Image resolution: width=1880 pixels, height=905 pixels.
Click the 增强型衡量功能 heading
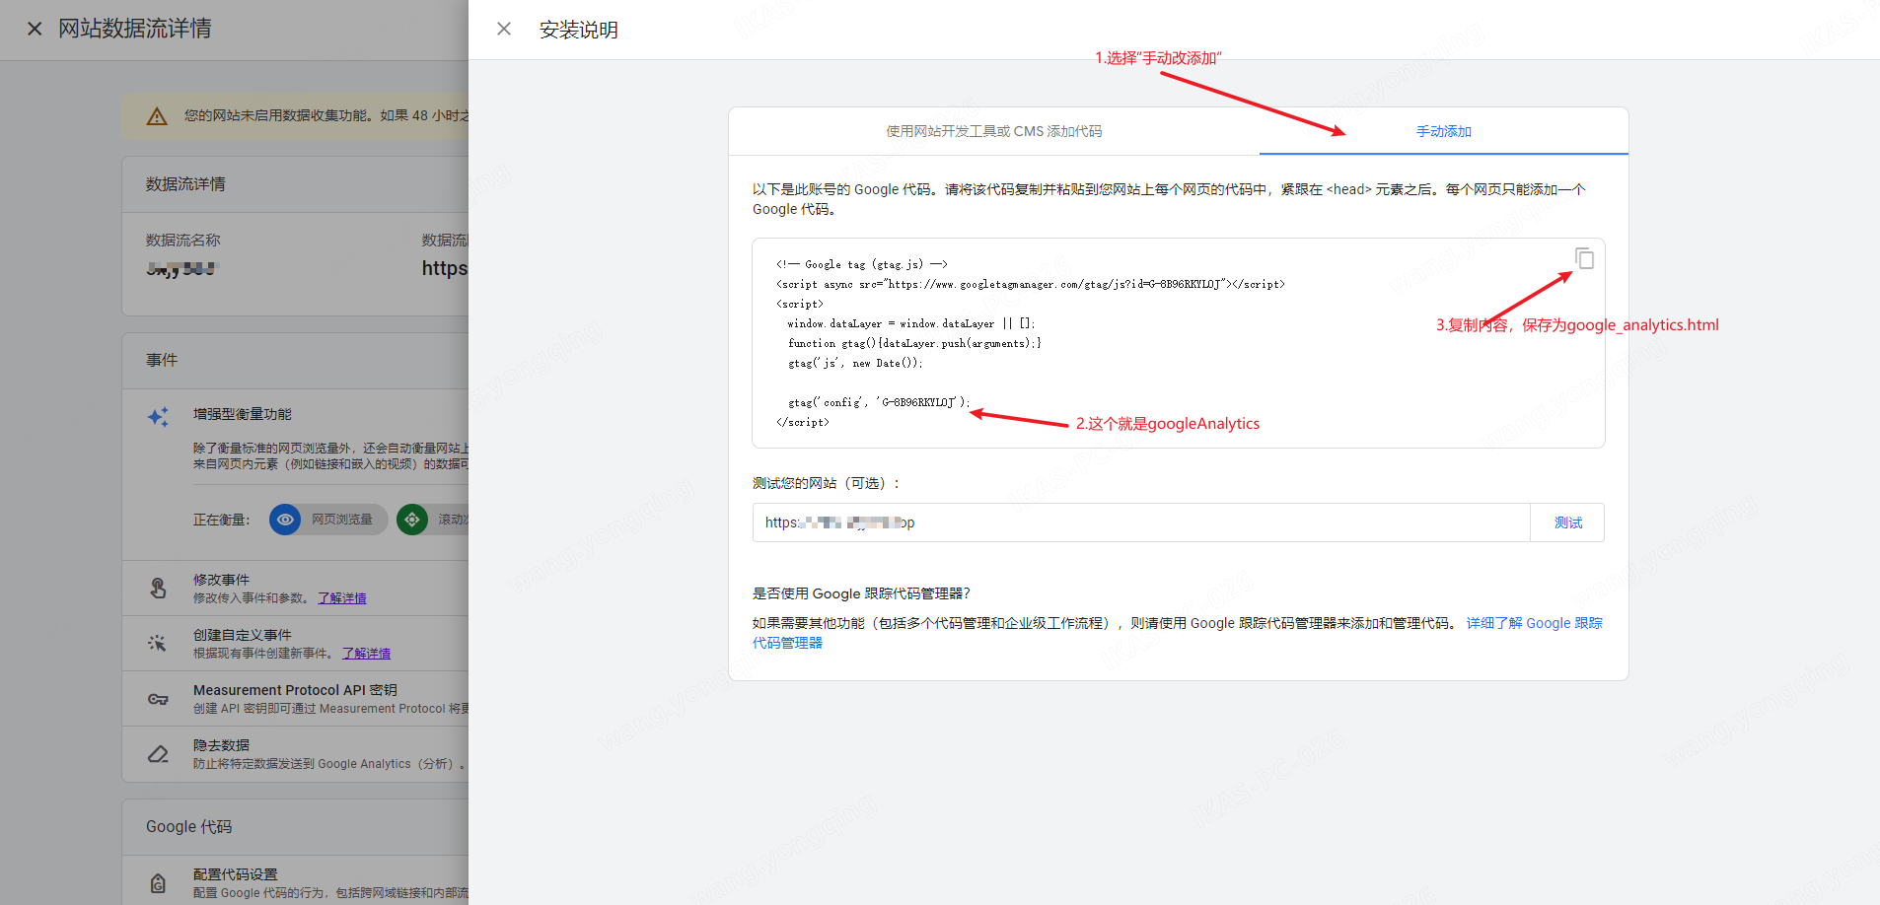(x=243, y=414)
